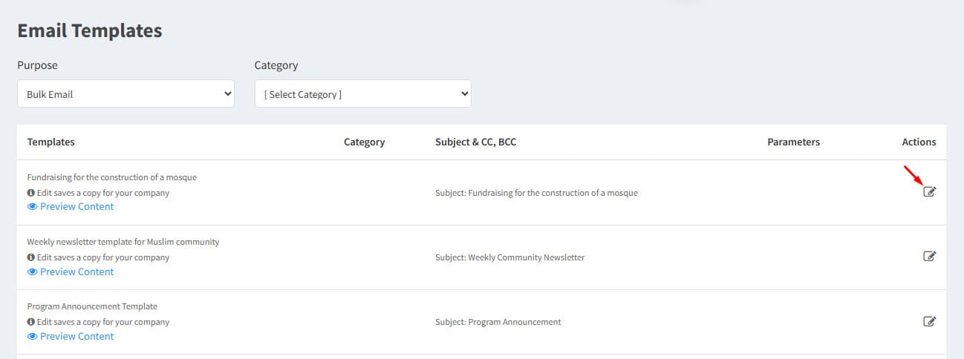The image size is (964, 359).
Task: Click the Parameters column header
Action: [793, 142]
